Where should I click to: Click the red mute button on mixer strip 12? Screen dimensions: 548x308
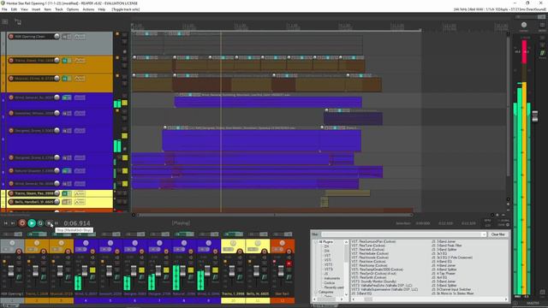[289, 264]
